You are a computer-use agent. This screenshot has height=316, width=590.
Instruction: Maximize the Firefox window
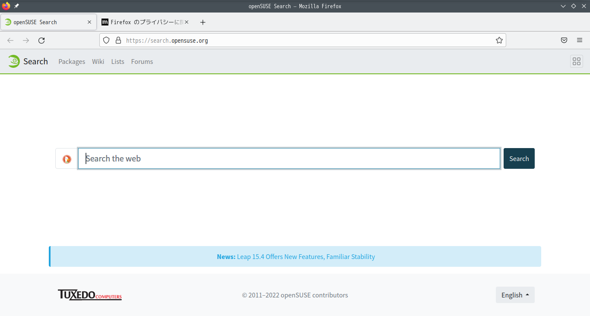click(x=574, y=6)
